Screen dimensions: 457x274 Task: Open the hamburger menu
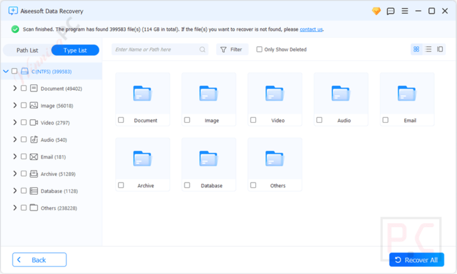[x=405, y=11]
